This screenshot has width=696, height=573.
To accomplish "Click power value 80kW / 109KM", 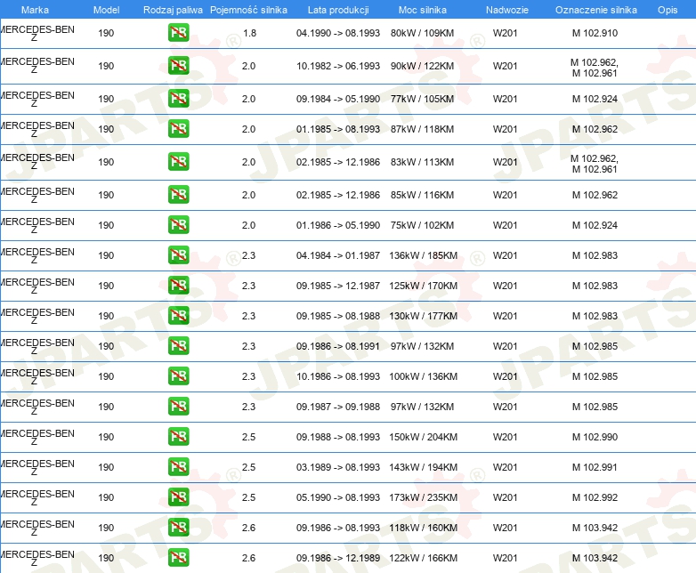I will (x=422, y=33).
